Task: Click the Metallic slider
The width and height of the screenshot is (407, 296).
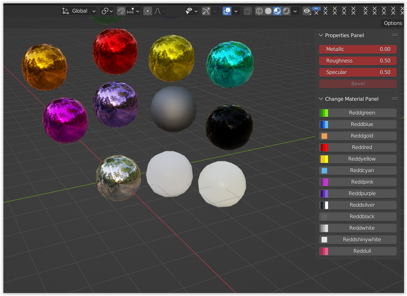Action: coord(358,49)
